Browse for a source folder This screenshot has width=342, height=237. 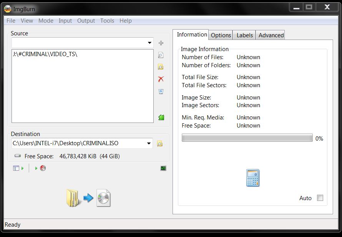pos(161,67)
